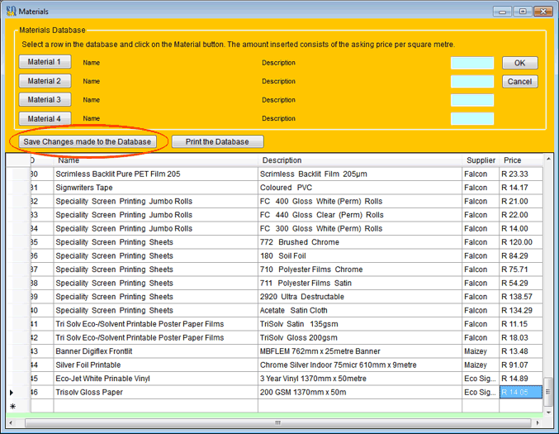Click the Material 2 button
The image size is (559, 434).
click(45, 81)
